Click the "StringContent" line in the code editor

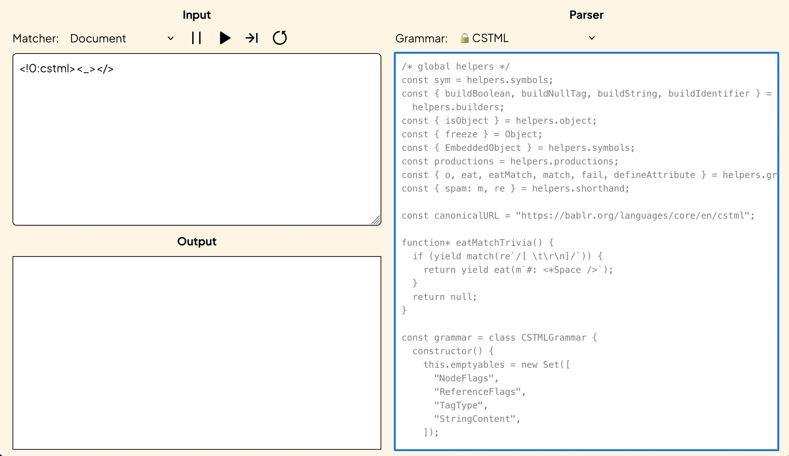(x=474, y=419)
